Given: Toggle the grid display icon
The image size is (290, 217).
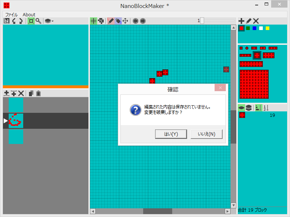Looking at the screenshot, I should click(94, 21).
